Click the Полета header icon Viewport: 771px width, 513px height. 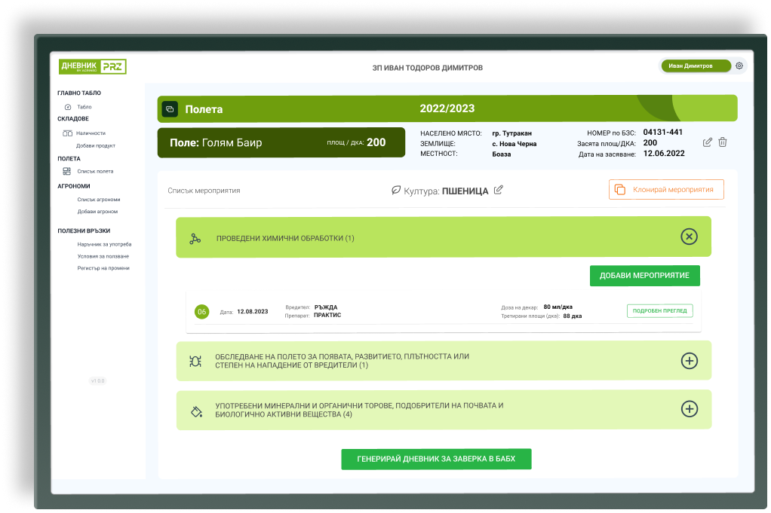coord(170,109)
